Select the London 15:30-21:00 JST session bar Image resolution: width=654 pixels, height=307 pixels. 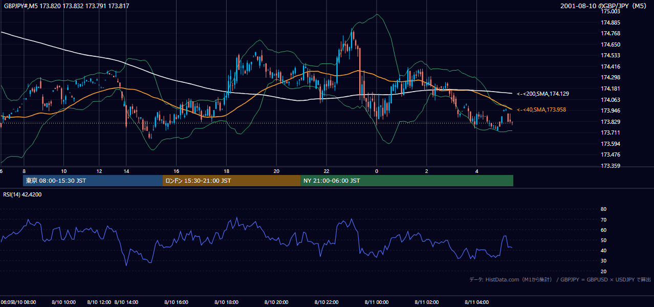tap(231, 181)
